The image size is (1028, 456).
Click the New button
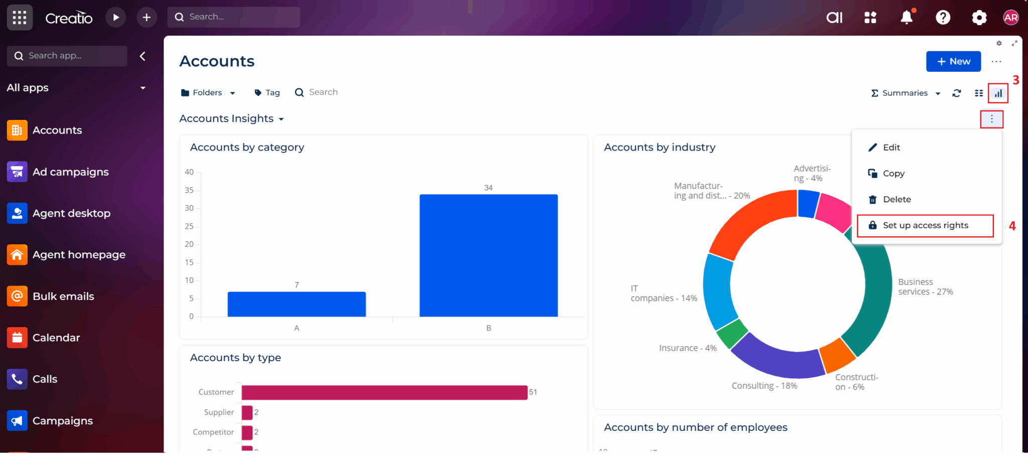953,61
